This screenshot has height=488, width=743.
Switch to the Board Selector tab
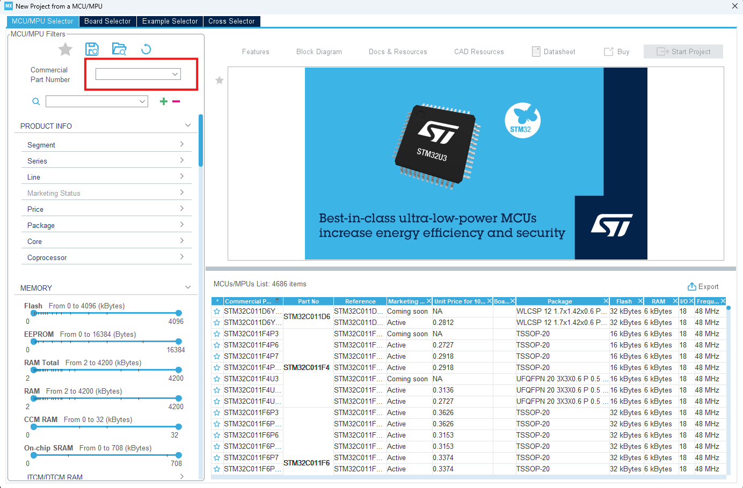point(107,21)
